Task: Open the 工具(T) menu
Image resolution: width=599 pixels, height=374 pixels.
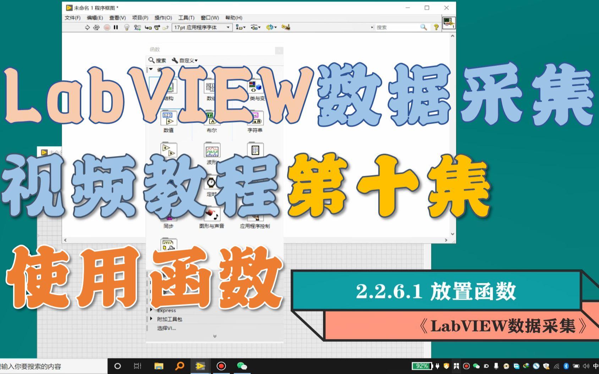Action: (x=187, y=17)
